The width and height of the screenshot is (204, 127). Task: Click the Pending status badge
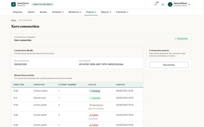click(x=95, y=91)
